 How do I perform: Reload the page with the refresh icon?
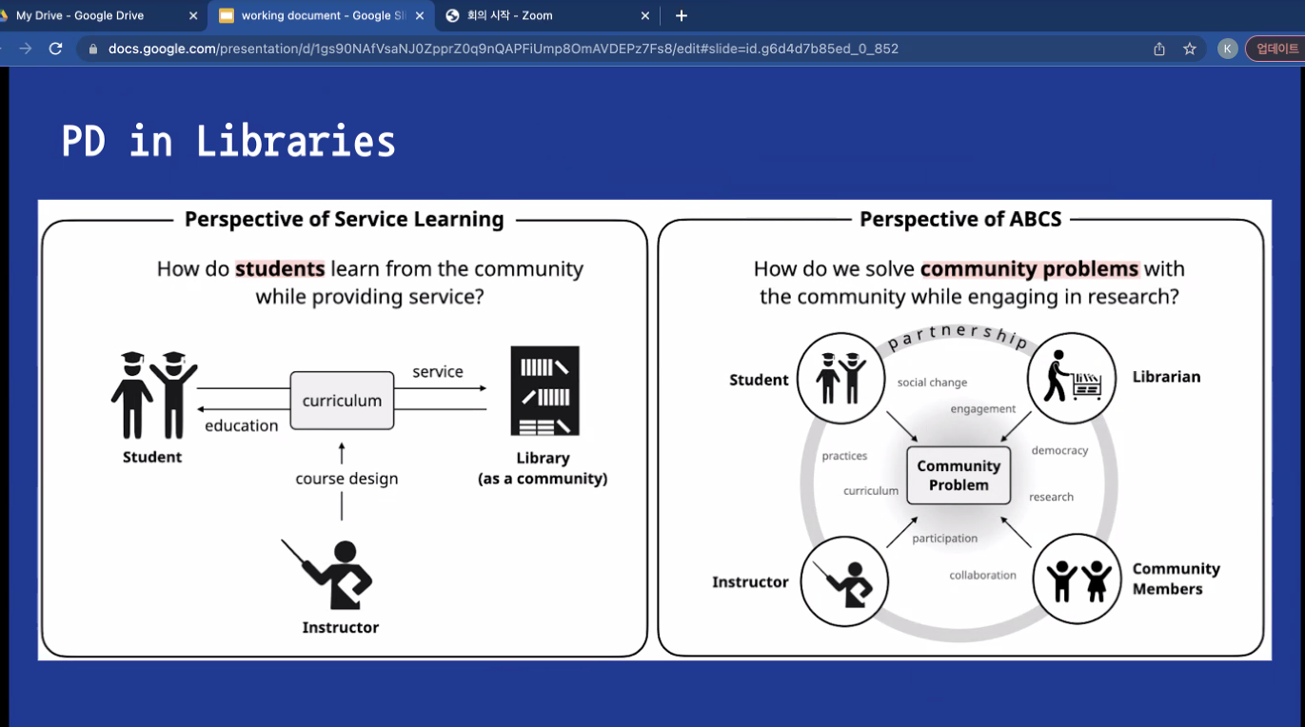pos(55,49)
